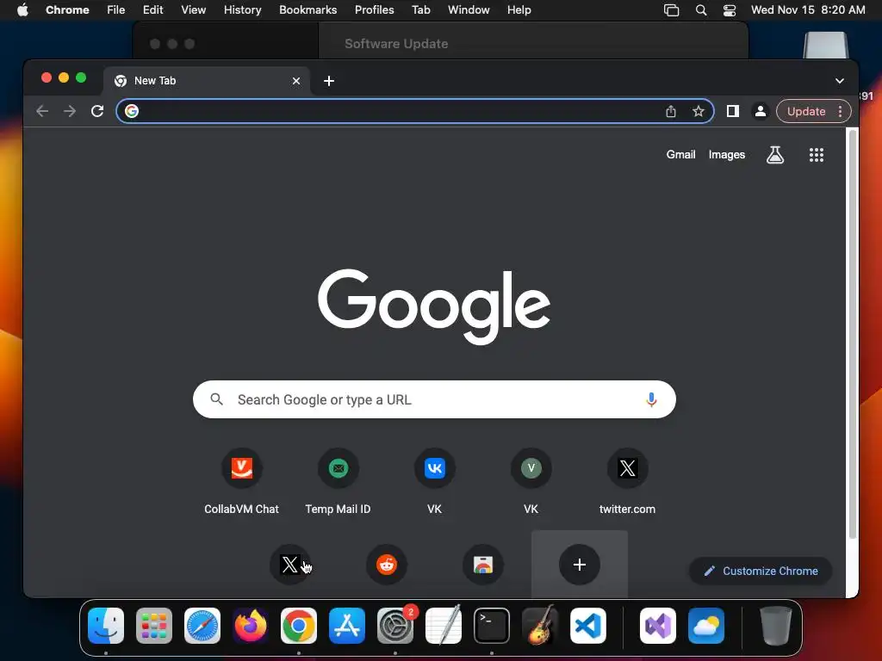882x661 pixels.
Task: Close the New Tab tab
Action: (296, 81)
